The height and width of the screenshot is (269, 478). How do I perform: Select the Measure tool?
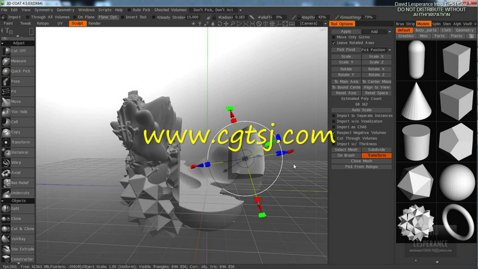18,61
